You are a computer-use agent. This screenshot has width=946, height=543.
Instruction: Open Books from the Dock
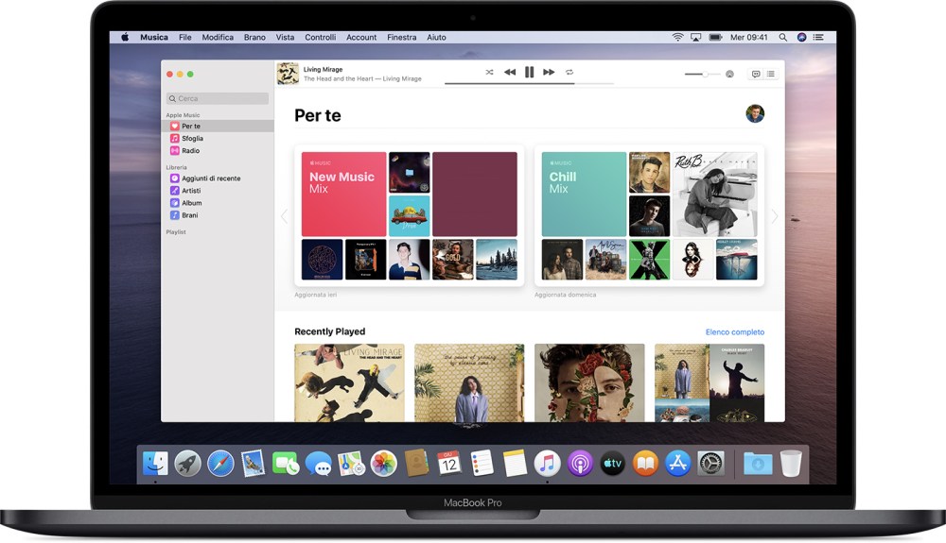pos(645,464)
